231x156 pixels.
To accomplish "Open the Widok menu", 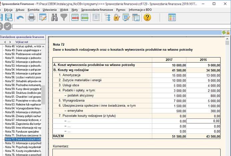I will (64, 10).
